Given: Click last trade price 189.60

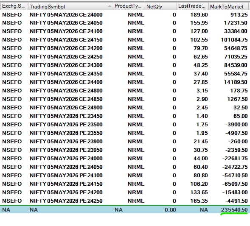Looking at the screenshot, I should coord(199,15).
